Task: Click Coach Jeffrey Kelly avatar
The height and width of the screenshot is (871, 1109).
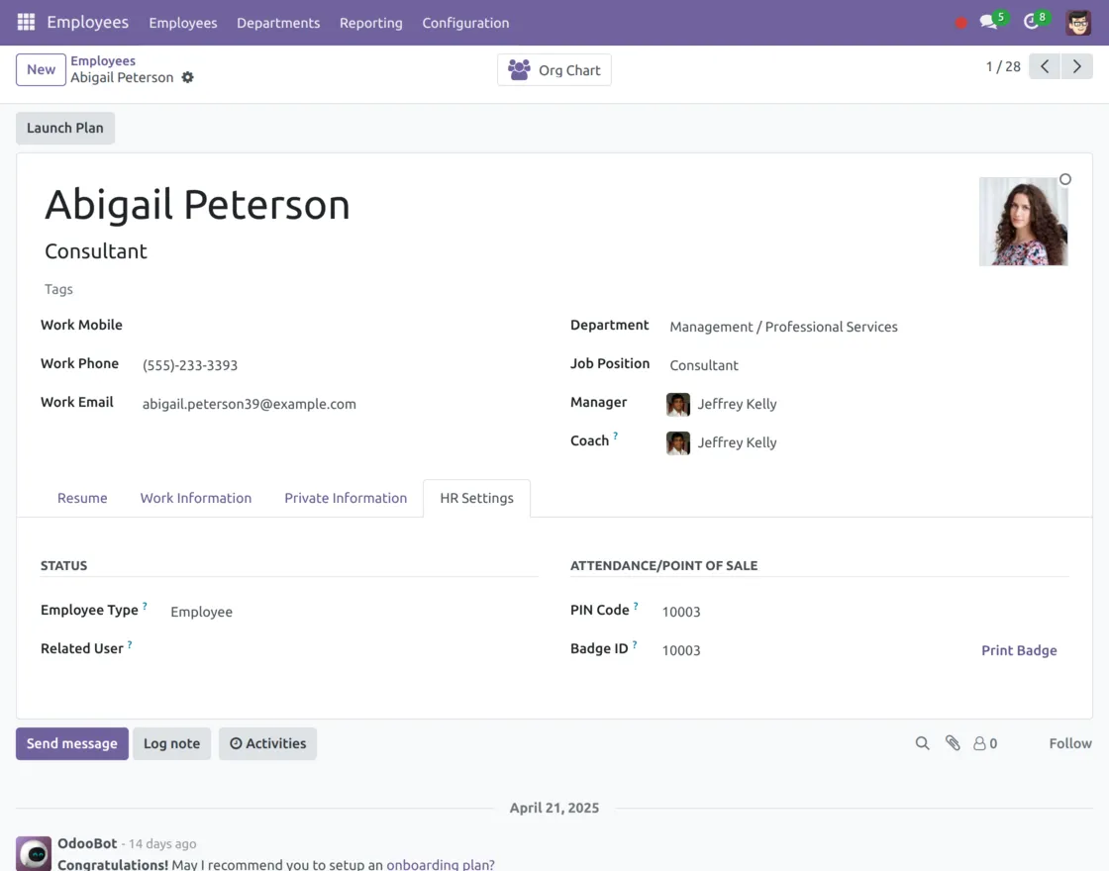Action: tap(677, 443)
